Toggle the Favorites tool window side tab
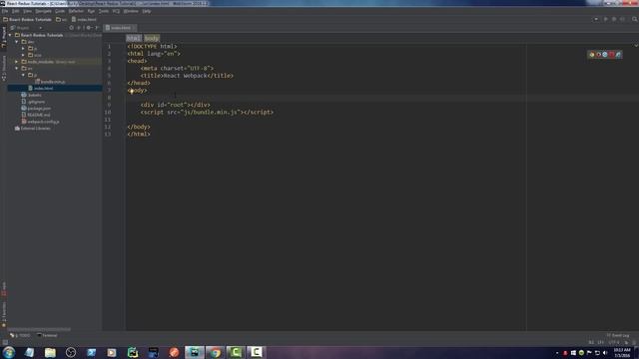The height and width of the screenshot is (359, 639). (x=4, y=315)
